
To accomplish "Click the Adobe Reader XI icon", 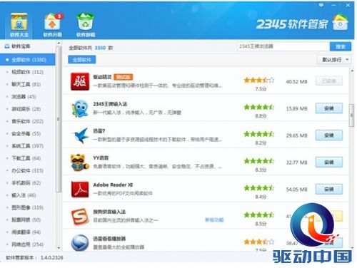I will tap(80, 189).
